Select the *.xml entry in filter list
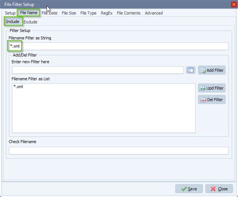Viewport: 238px width, 197px height. [18, 86]
